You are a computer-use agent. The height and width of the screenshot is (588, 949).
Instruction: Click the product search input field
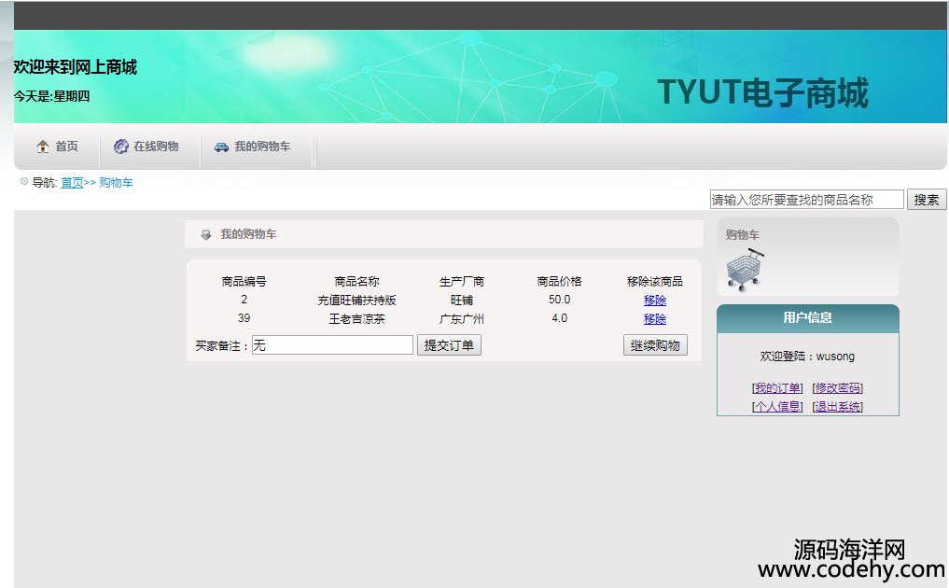click(806, 200)
